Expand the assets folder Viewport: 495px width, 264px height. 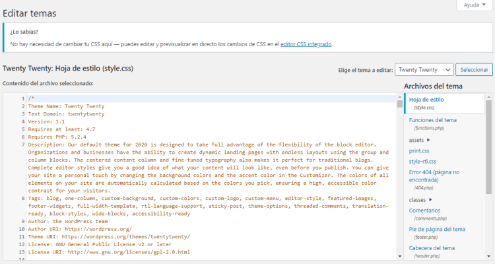416,140
